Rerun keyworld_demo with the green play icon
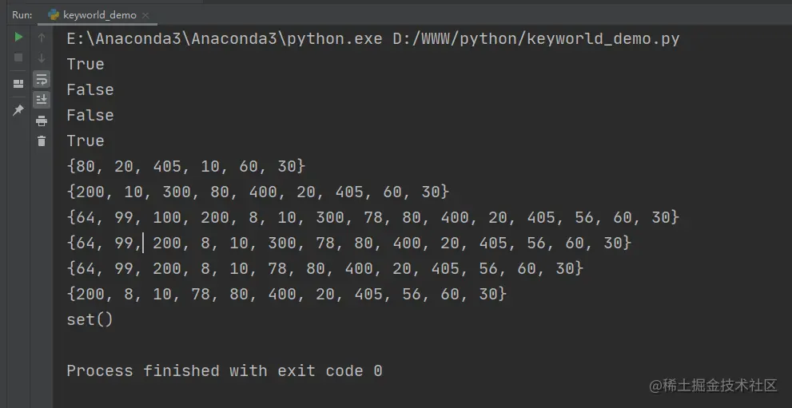 pos(18,37)
